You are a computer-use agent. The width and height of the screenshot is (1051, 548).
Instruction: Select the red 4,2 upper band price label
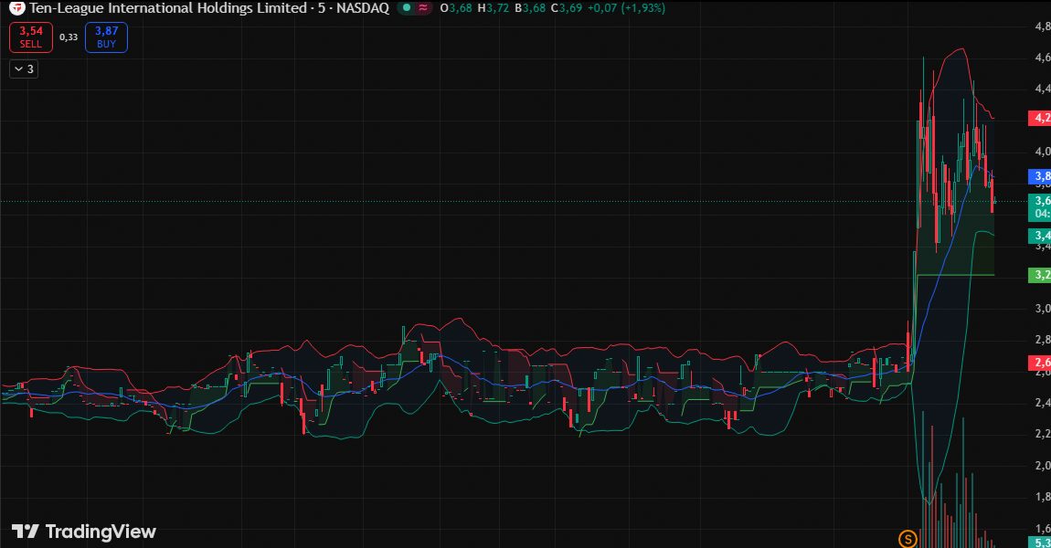[1040, 118]
